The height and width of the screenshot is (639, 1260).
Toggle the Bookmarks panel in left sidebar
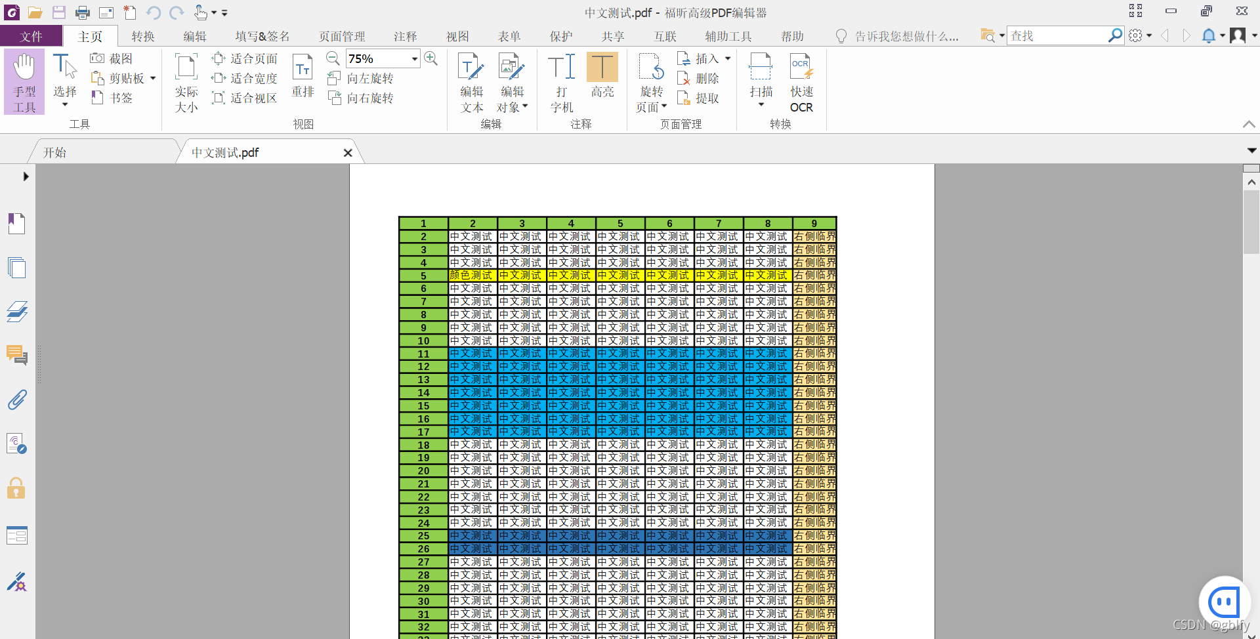click(x=16, y=223)
